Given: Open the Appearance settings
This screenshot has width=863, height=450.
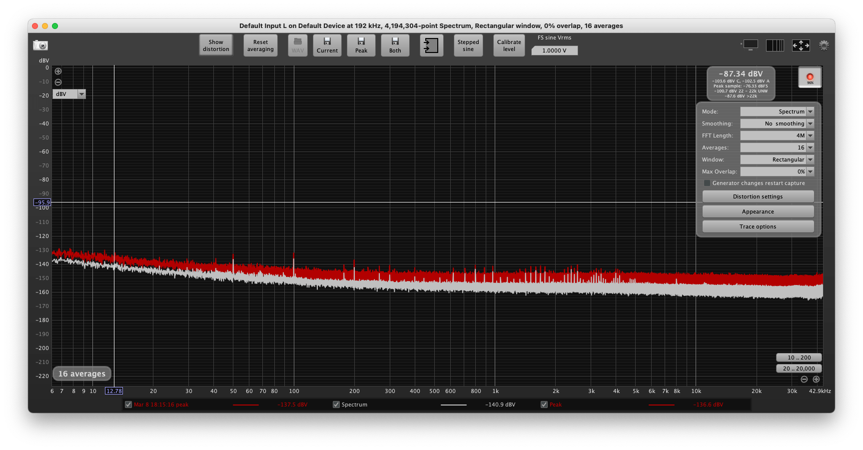Looking at the screenshot, I should pyautogui.click(x=758, y=211).
